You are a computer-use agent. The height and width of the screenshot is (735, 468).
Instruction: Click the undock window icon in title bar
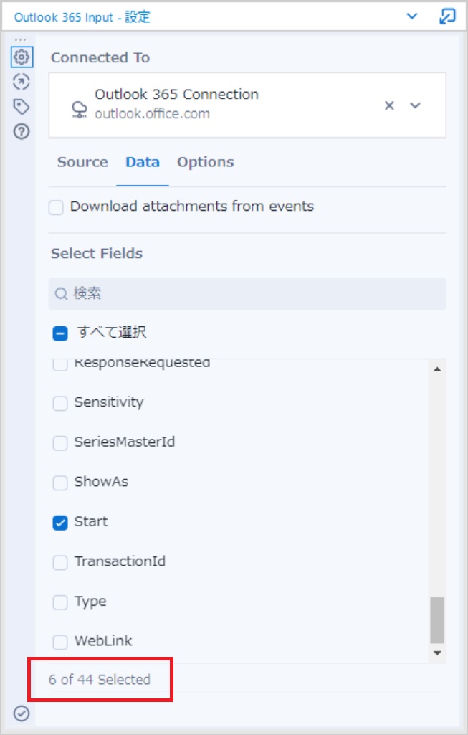click(x=447, y=16)
